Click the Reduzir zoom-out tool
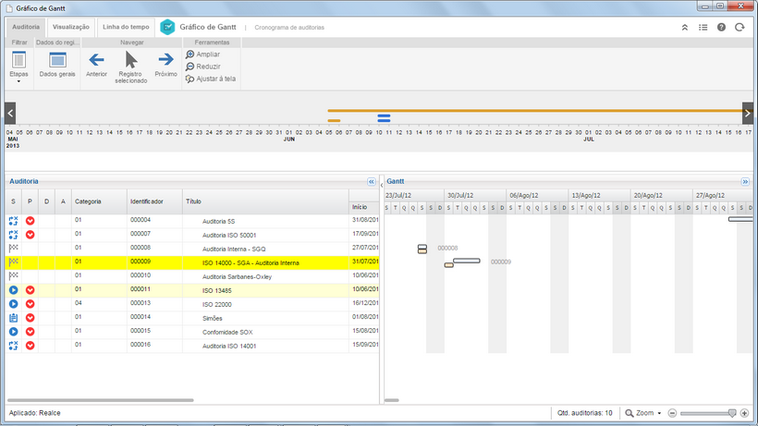 click(203, 67)
